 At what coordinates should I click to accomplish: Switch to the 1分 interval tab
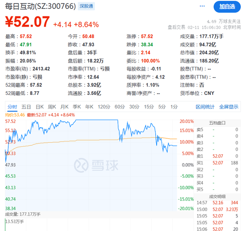point(174,107)
